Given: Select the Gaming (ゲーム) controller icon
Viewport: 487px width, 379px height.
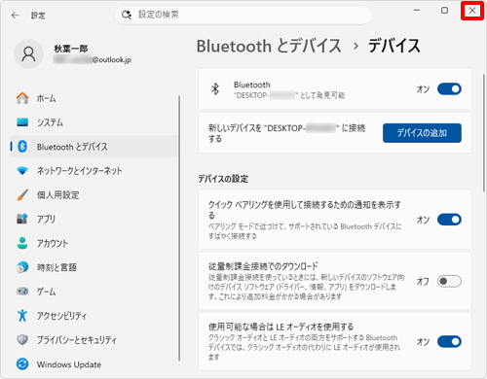Looking at the screenshot, I should coord(22,292).
